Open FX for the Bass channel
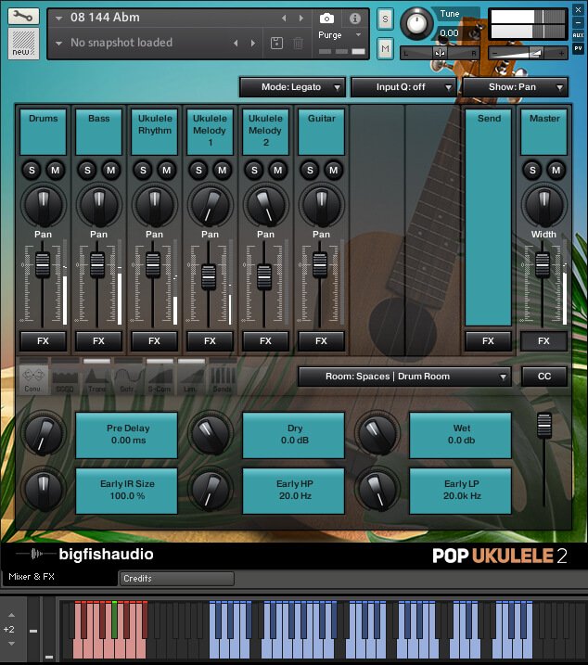588x665 pixels. (x=99, y=341)
